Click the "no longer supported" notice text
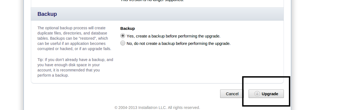Viewport: 338px width, 110px height. 152,1
